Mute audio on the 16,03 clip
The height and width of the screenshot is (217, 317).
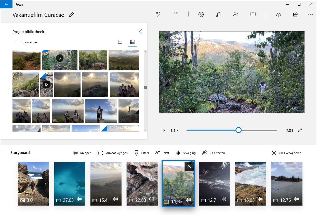tap(260, 199)
